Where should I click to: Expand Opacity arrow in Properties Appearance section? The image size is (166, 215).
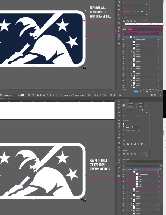(x=139, y=130)
